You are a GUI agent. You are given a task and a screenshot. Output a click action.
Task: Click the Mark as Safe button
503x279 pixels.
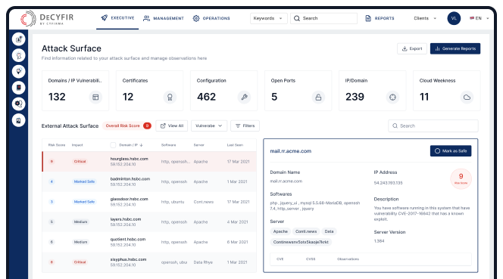(451, 151)
